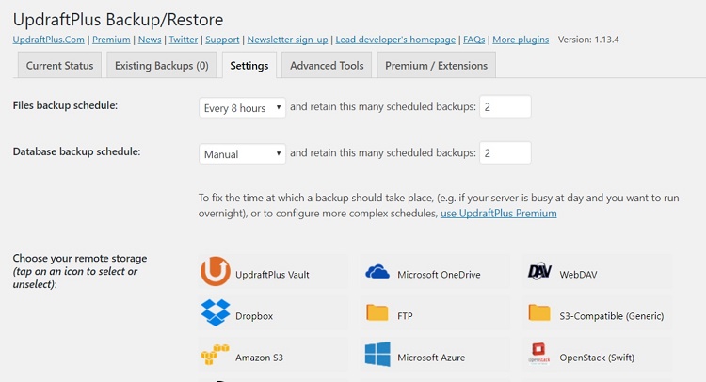
Task: Open the Premium / Extensions tab
Action: pos(436,66)
